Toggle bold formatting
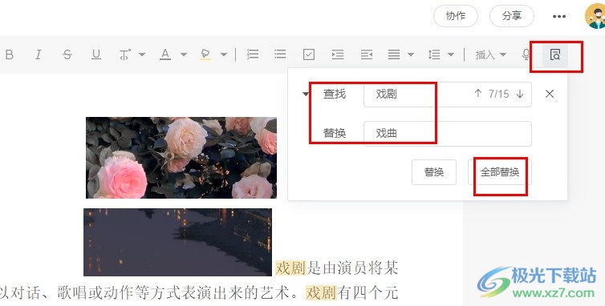Screen dimensions: 605x306 coord(10,54)
